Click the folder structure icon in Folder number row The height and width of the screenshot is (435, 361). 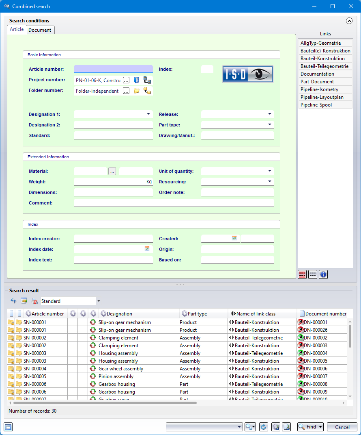pos(147,91)
